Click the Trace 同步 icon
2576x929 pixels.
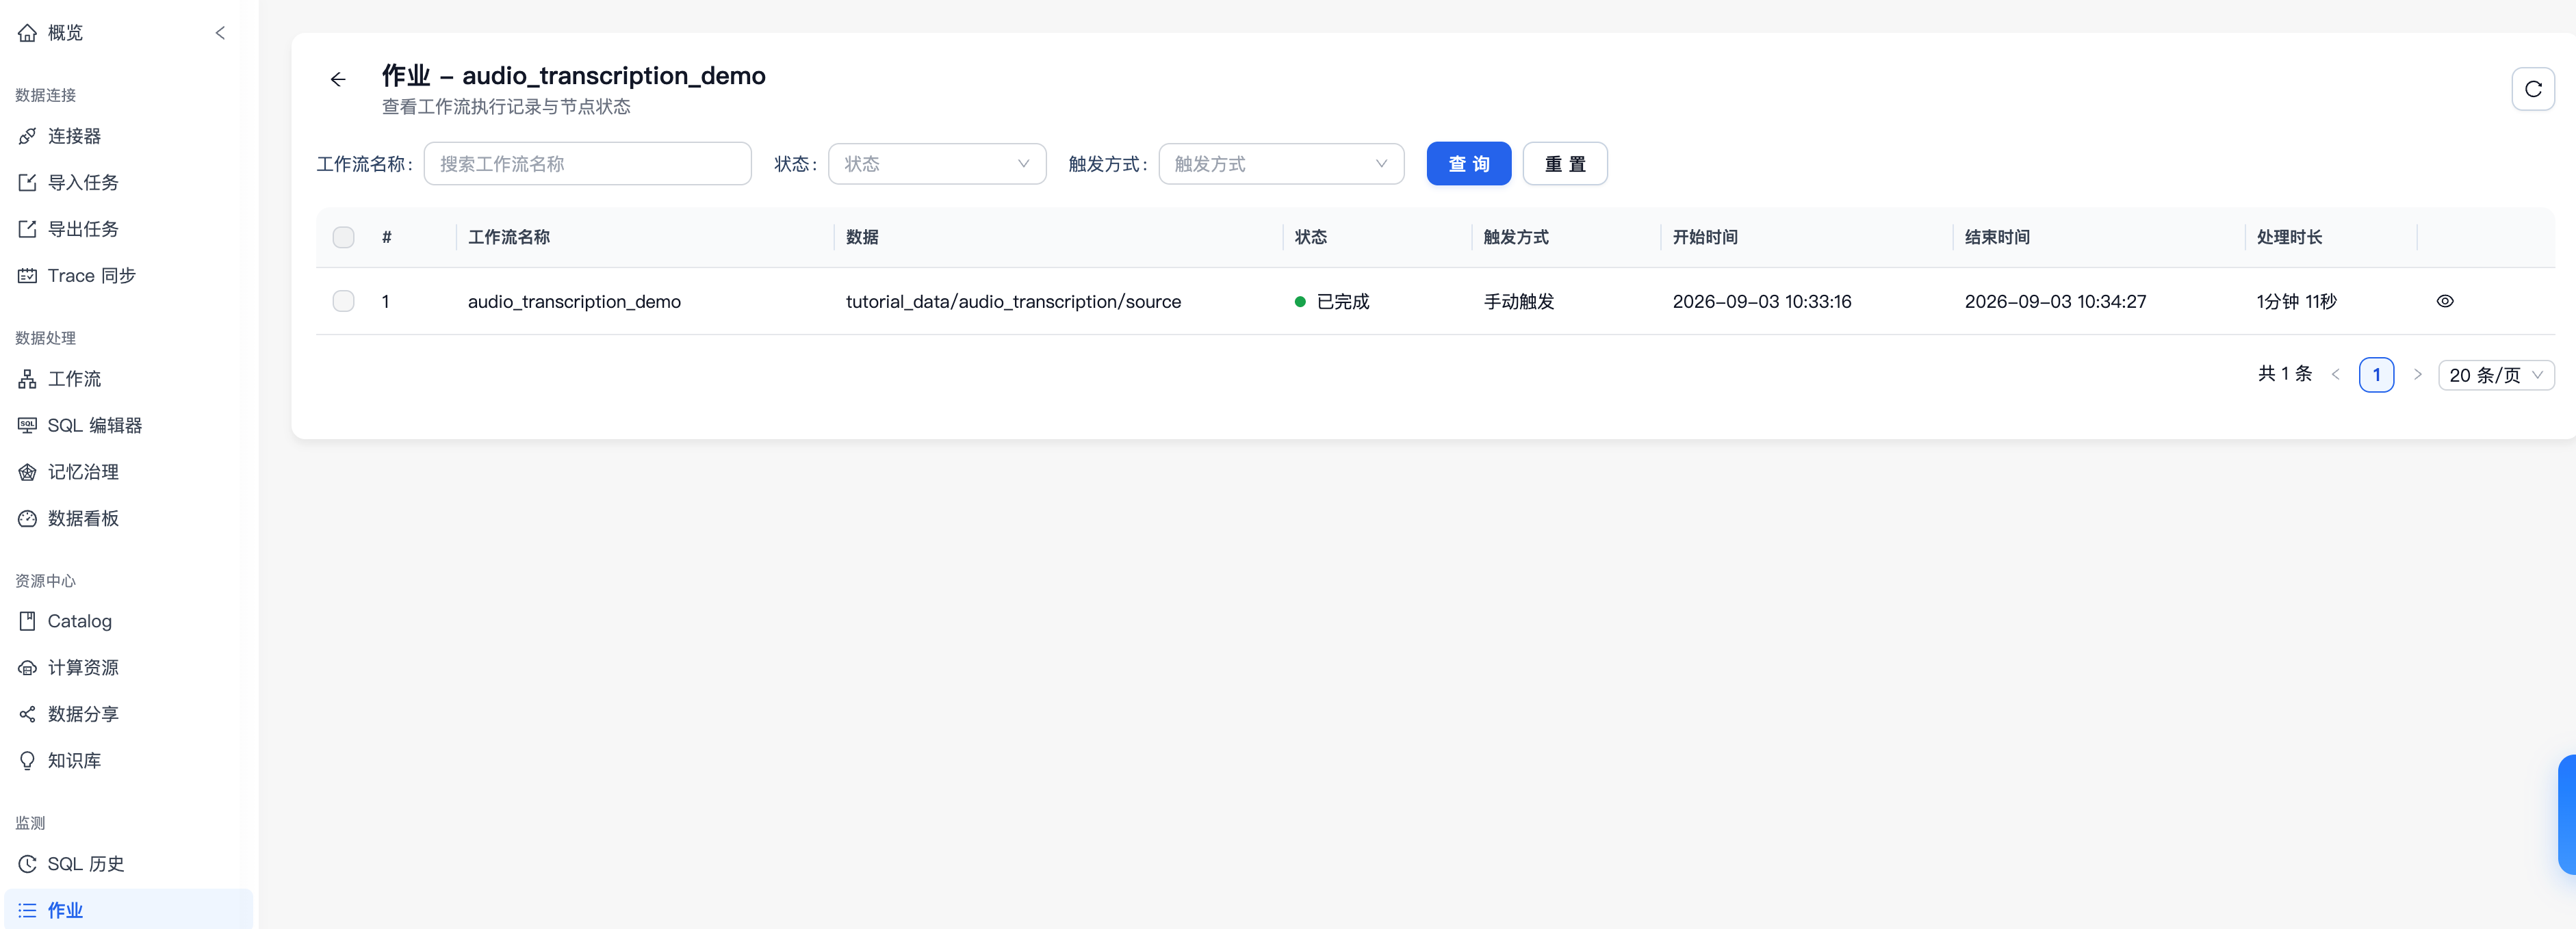[x=27, y=275]
